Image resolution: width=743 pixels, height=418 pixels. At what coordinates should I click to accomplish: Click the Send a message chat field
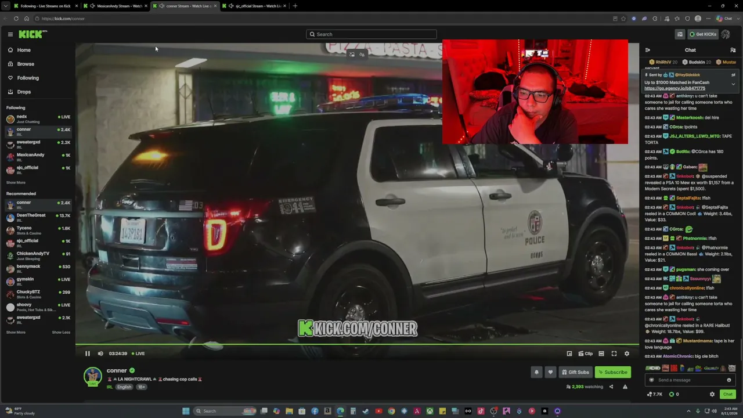pyautogui.click(x=690, y=380)
